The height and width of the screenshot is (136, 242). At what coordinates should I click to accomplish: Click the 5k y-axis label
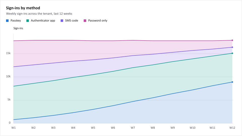click(x=9, y=100)
